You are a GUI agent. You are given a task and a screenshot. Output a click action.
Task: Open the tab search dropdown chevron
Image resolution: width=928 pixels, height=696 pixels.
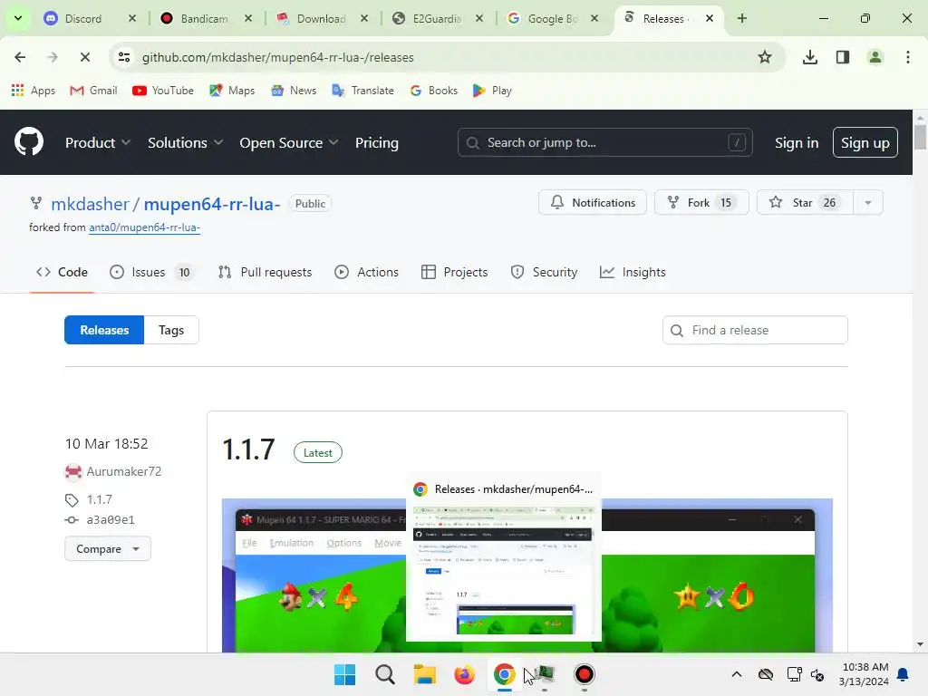[18, 18]
